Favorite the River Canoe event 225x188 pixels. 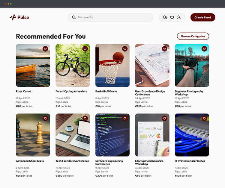click(x=45, y=49)
